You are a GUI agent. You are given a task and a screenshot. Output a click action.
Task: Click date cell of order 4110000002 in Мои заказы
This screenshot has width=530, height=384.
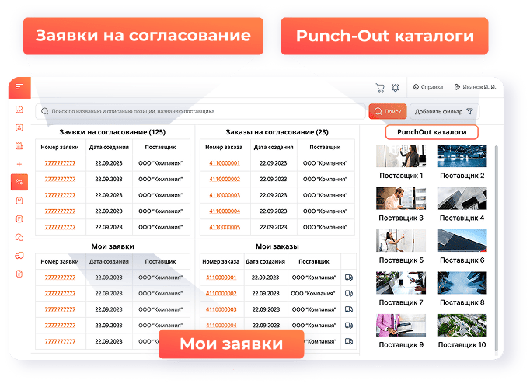tap(266, 293)
